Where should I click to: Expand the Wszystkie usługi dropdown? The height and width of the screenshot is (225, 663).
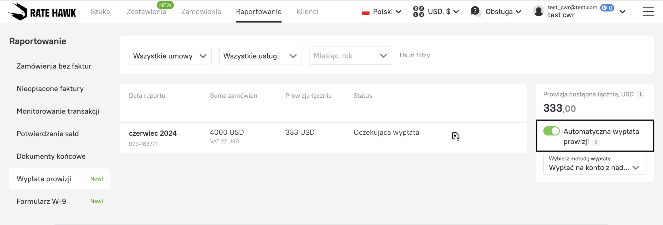click(x=260, y=56)
